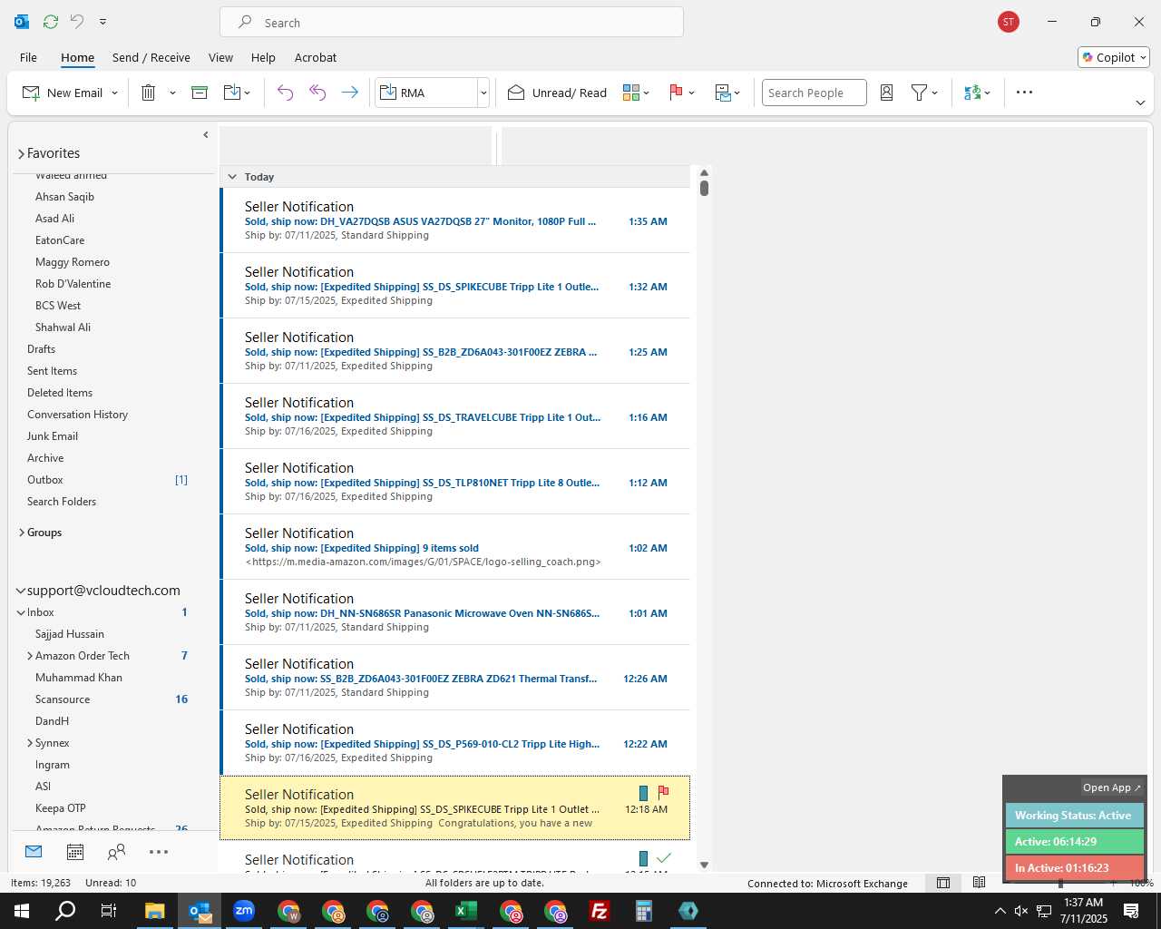Open the RMA quick steps dropdown
The height and width of the screenshot is (929, 1161).
(483, 93)
